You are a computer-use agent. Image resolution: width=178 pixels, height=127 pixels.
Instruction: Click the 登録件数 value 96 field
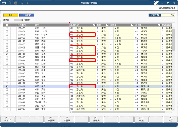point(168,15)
